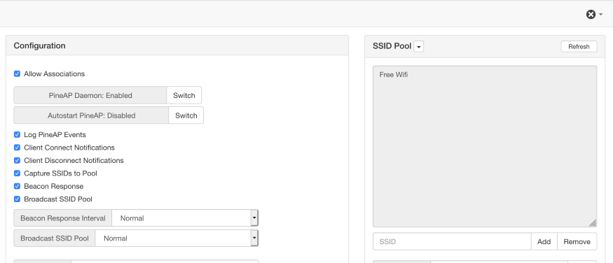
Task: Expand the Broadcast SSID Pool interval select
Action: (177, 238)
